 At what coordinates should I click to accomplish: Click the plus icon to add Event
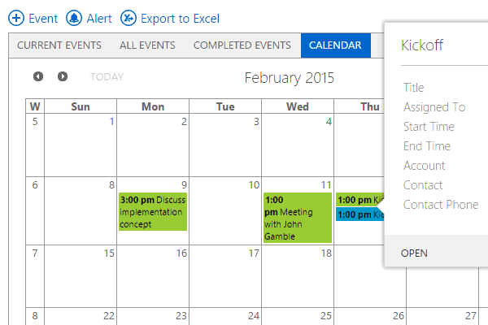click(x=15, y=18)
